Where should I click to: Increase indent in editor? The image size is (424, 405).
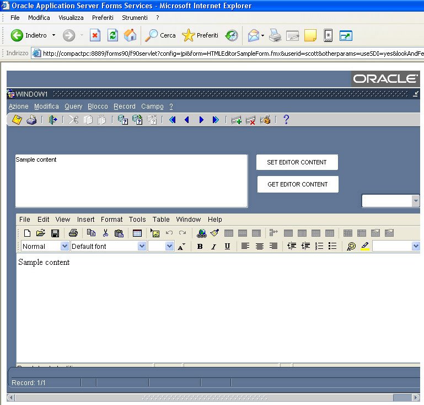click(305, 246)
